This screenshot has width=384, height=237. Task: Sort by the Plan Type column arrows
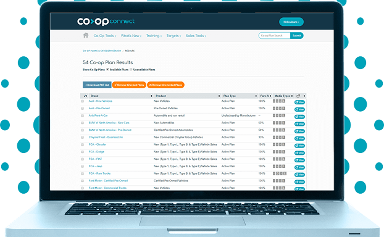tap(256, 96)
